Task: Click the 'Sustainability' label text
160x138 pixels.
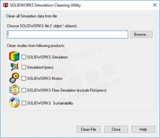Action: tap(63, 103)
